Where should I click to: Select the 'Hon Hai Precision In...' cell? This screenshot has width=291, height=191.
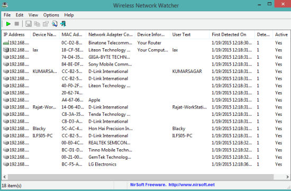click(x=111, y=129)
